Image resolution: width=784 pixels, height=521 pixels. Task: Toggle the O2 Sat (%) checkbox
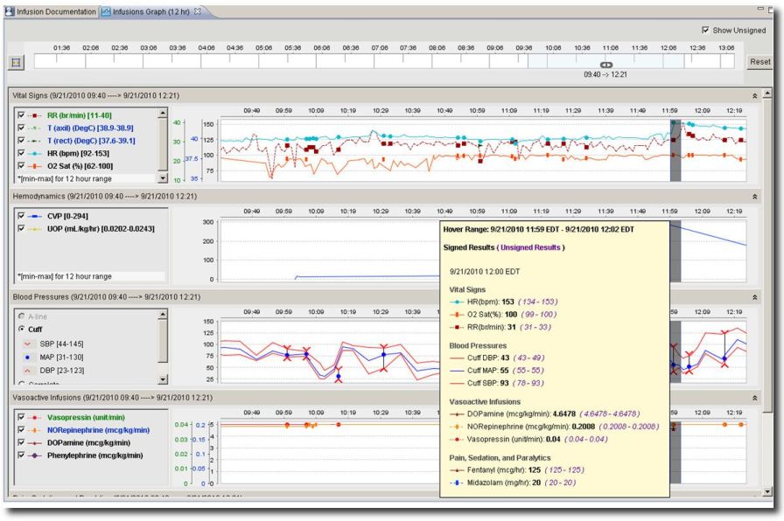point(21,166)
